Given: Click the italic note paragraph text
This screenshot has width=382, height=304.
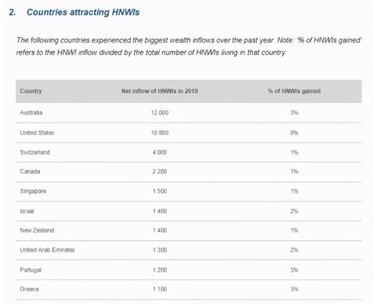Looking at the screenshot, I should click(x=189, y=46).
